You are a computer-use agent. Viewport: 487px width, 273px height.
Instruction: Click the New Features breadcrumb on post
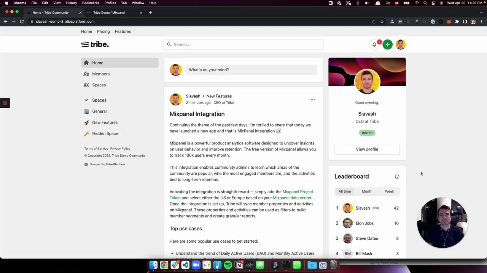219,96
